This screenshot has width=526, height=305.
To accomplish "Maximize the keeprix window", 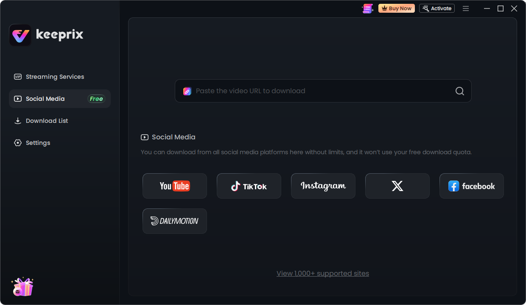I will click(x=501, y=8).
